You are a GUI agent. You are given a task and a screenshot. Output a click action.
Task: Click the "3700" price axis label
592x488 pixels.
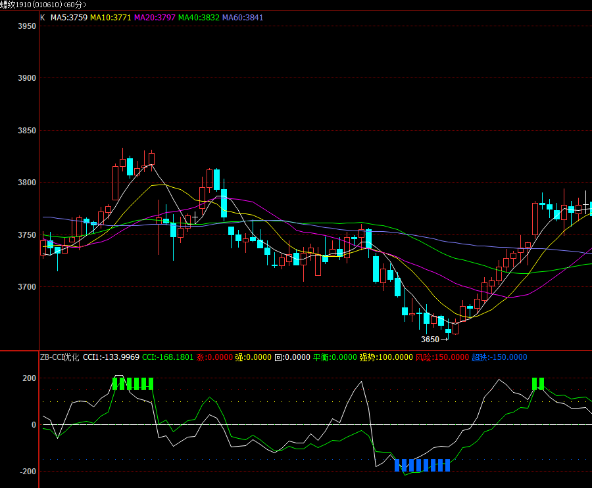pos(27,287)
